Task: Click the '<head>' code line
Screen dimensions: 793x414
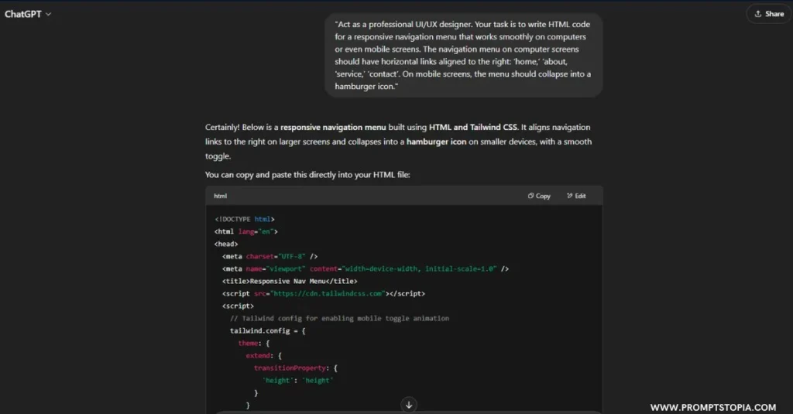Action: pyautogui.click(x=226, y=245)
